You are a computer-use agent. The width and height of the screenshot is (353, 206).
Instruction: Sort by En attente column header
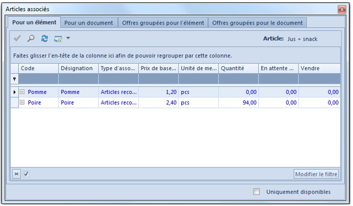coord(279,68)
